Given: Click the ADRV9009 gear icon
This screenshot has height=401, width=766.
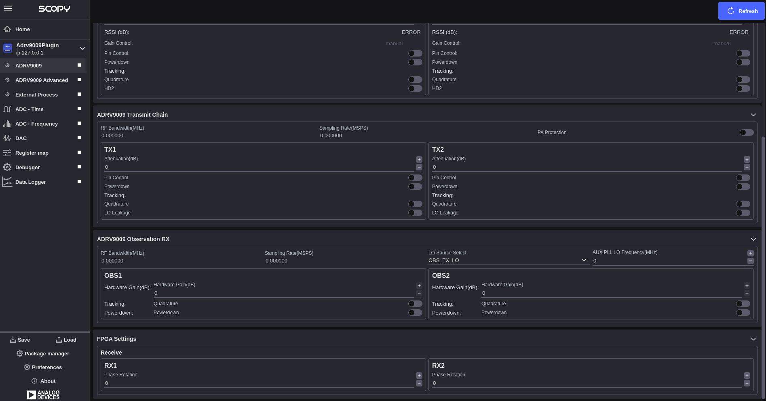Looking at the screenshot, I should pos(7,65).
